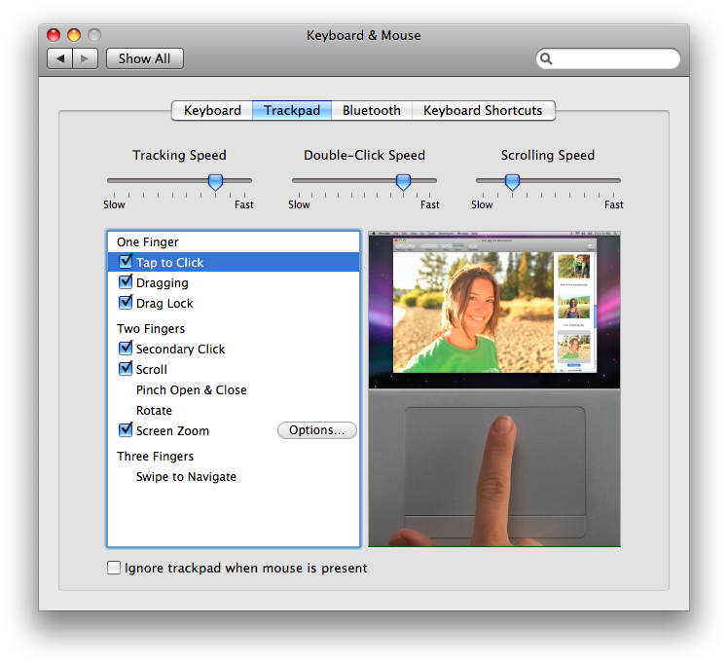Click the Double-Click Speed slider knob
Image resolution: width=728 pixels, height=664 pixels.
point(403,181)
